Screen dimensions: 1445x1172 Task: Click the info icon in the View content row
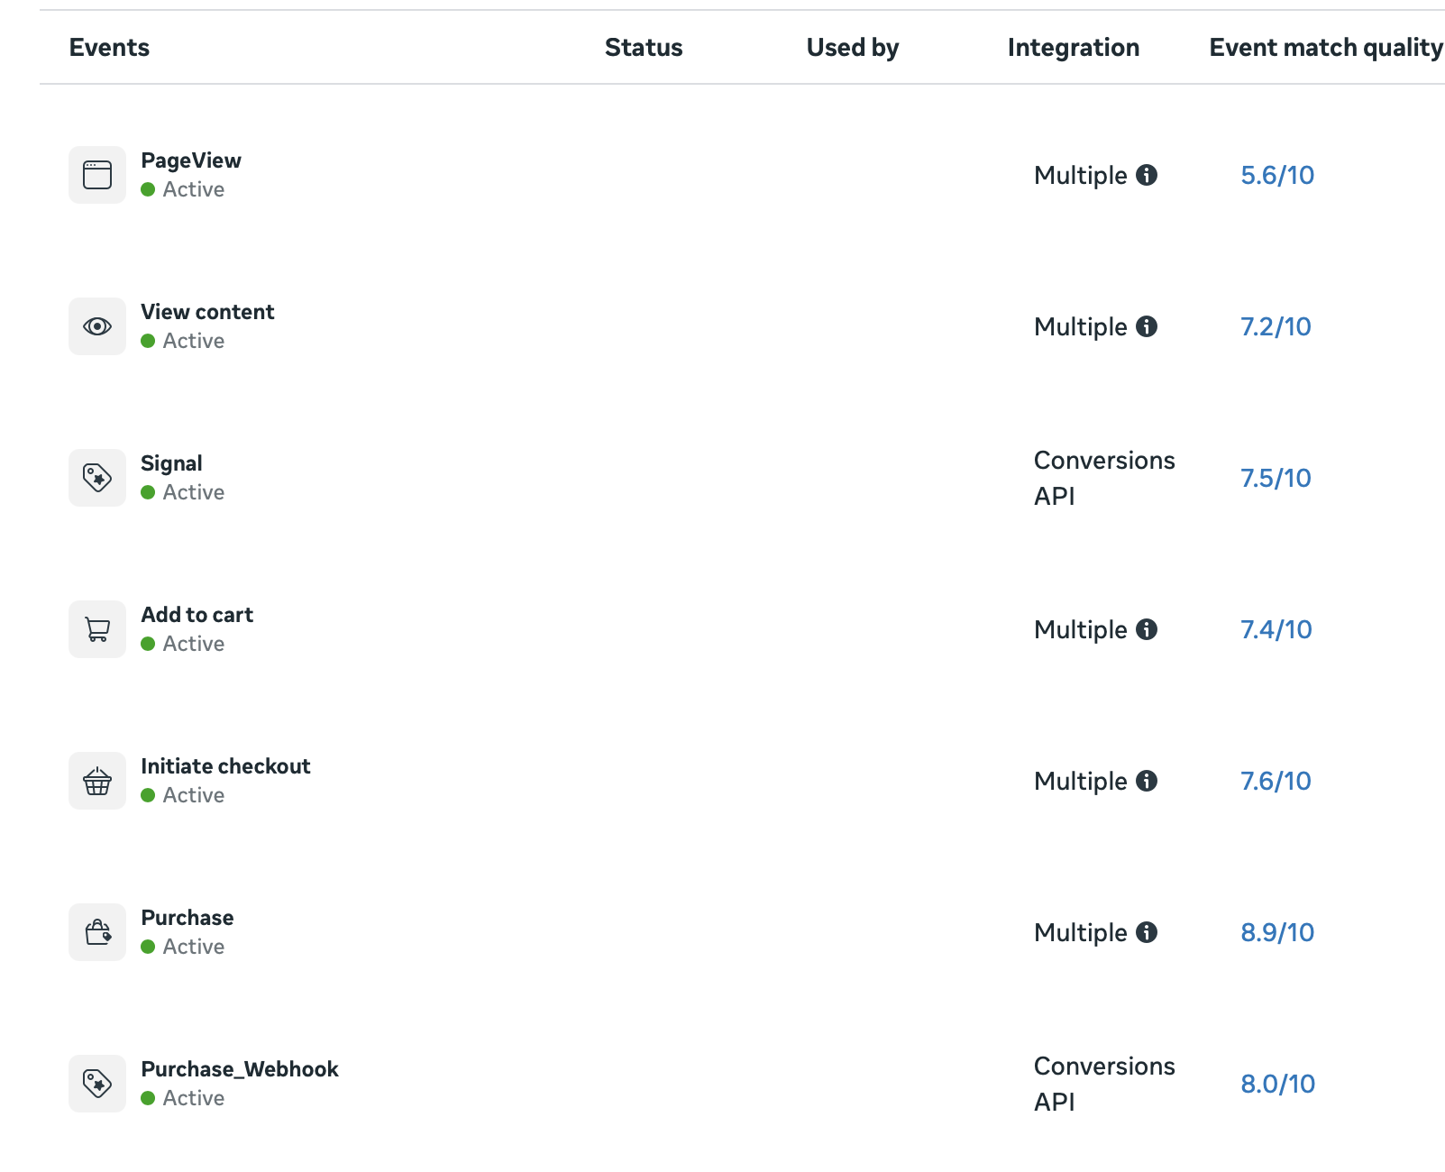point(1147,326)
